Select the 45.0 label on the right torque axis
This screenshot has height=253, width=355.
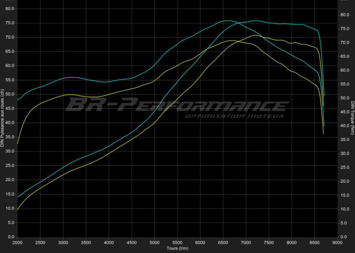[x=344, y=112]
